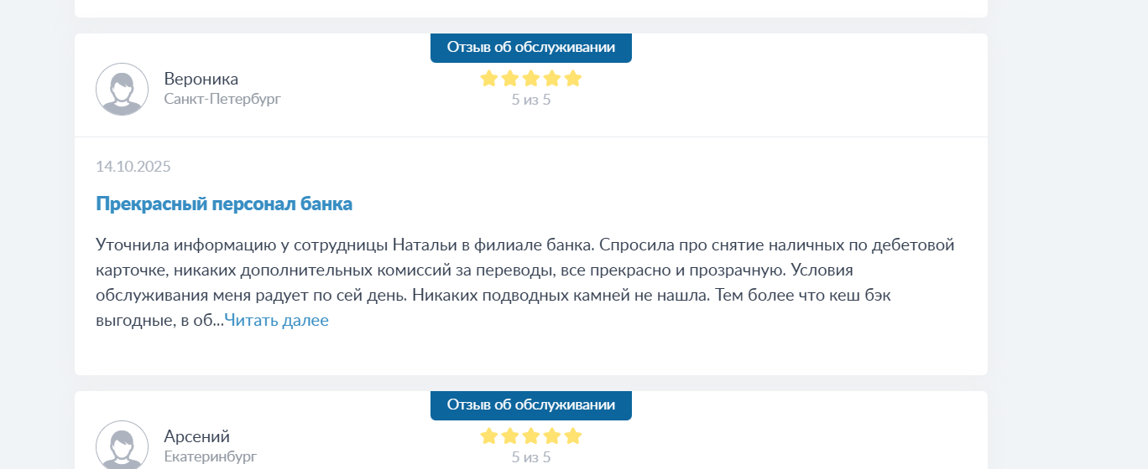The width and height of the screenshot is (1148, 469).
Task: Open the 'Прекрасный персонал банка' review title
Action: 224,204
